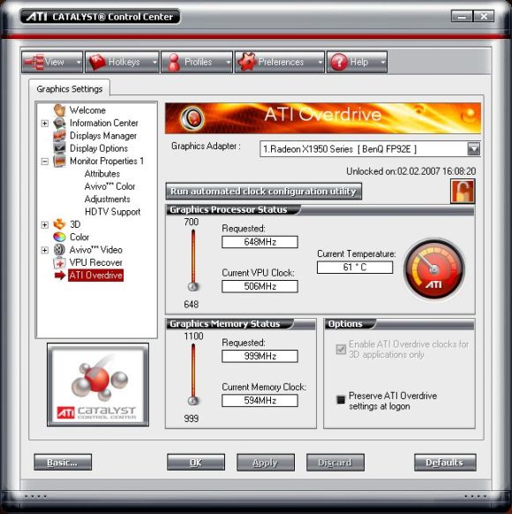This screenshot has width=512, height=514.
Task: Click the Current Temperature 61 °C field
Action: click(x=355, y=268)
